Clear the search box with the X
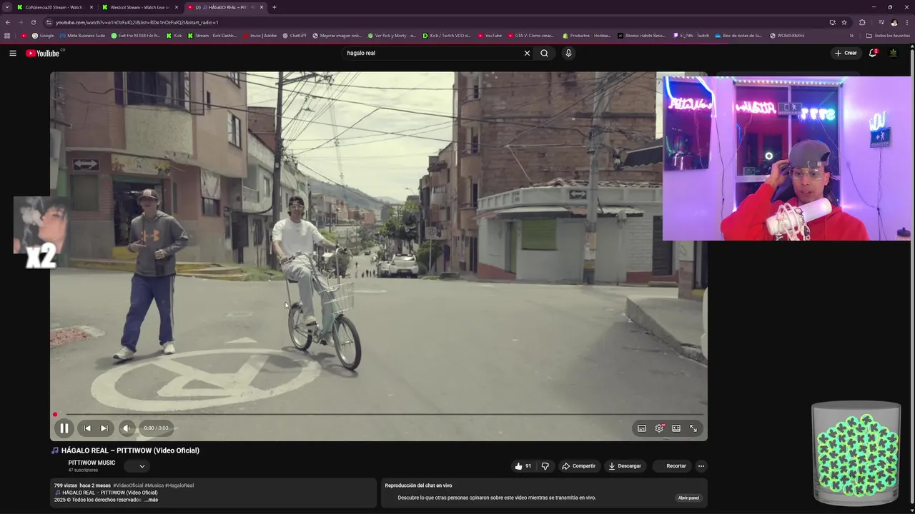The image size is (915, 514). [527, 53]
